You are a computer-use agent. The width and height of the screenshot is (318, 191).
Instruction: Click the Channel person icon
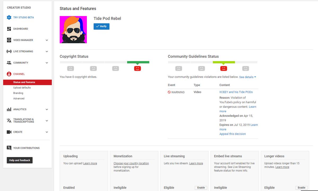pyautogui.click(x=9, y=74)
